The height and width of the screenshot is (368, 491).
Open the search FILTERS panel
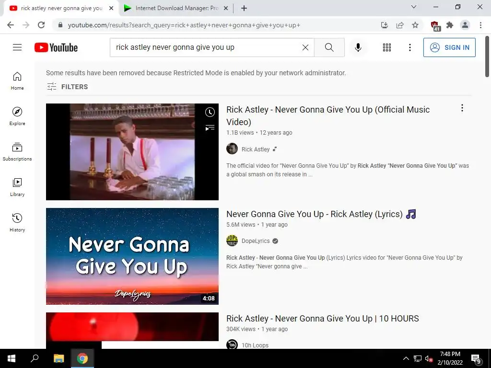[67, 87]
